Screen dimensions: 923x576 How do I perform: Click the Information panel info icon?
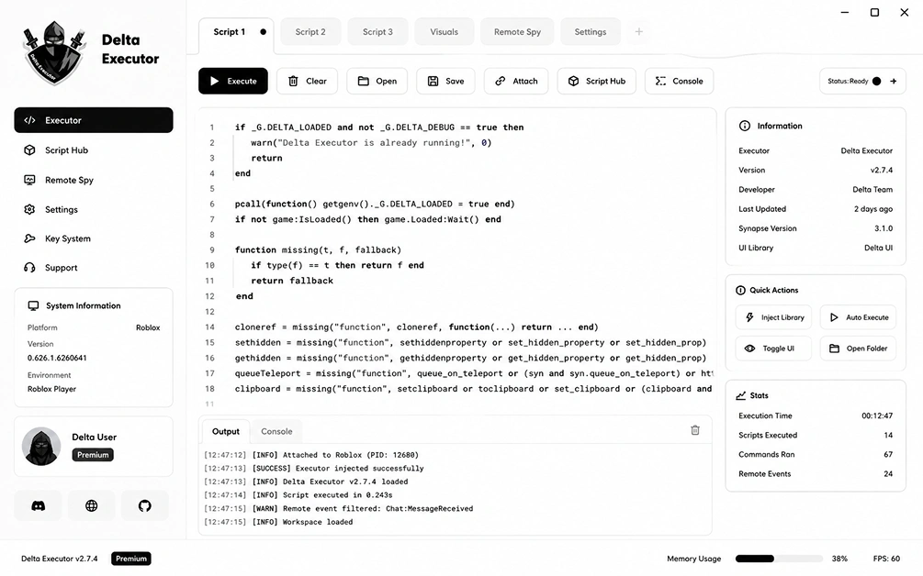coord(745,126)
